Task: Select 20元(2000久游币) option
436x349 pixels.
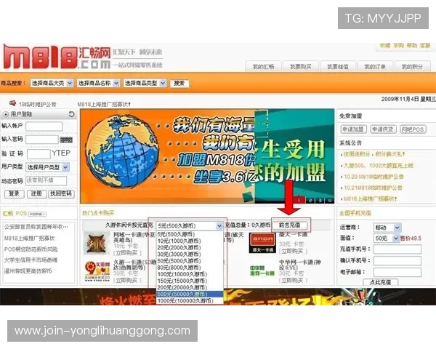Action: click(x=190, y=248)
